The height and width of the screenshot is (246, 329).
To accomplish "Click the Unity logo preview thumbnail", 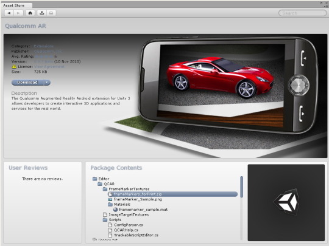I will pyautogui.click(x=286, y=202).
